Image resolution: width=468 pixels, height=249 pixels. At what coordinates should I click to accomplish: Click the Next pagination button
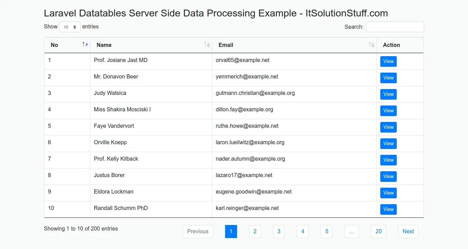(x=408, y=232)
